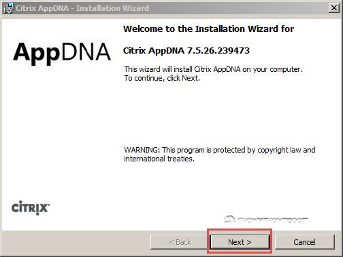The image size is (343, 257).
Task: Click 'To continue, click Next.' text
Action: point(162,78)
